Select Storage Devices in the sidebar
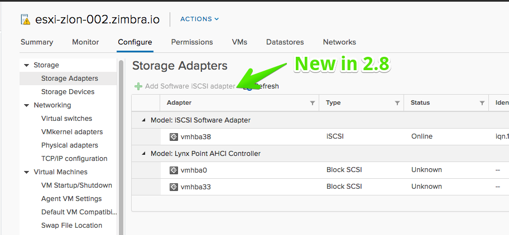 point(68,92)
